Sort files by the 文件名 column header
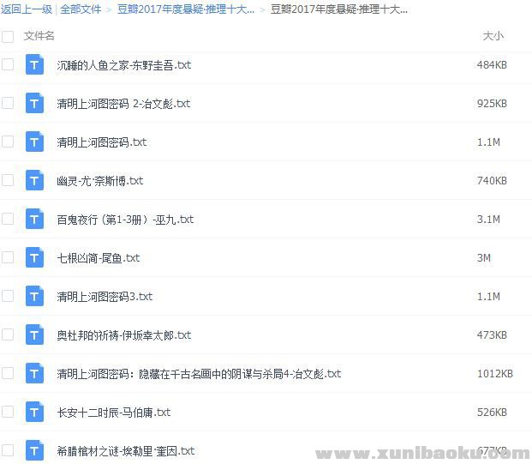 [39, 36]
